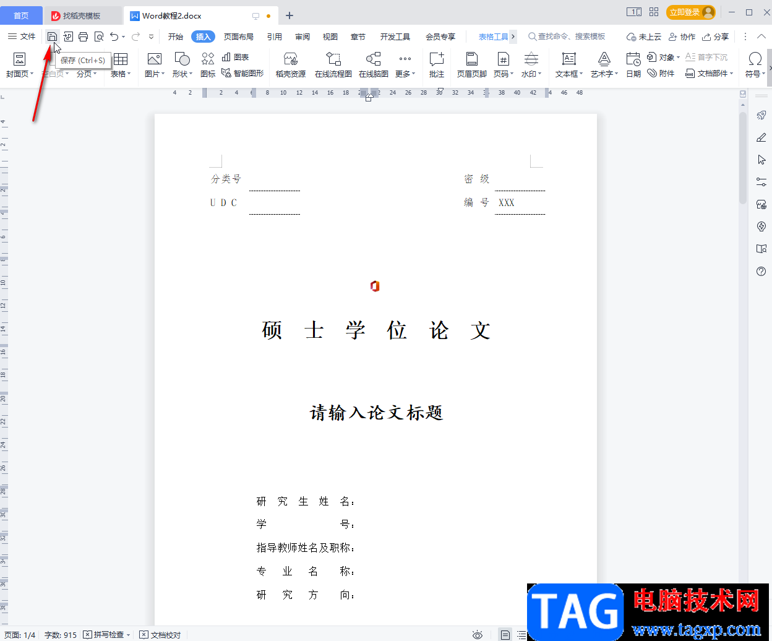
Task: Open the three-dot more options menu
Action: click(745, 37)
